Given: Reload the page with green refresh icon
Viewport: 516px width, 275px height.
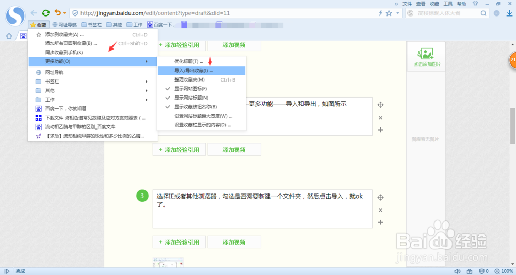Looking at the screenshot, I should point(46,13).
